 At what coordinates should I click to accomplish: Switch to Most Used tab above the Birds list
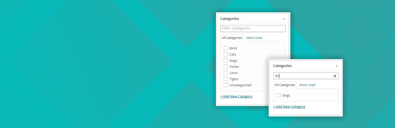[254, 38]
